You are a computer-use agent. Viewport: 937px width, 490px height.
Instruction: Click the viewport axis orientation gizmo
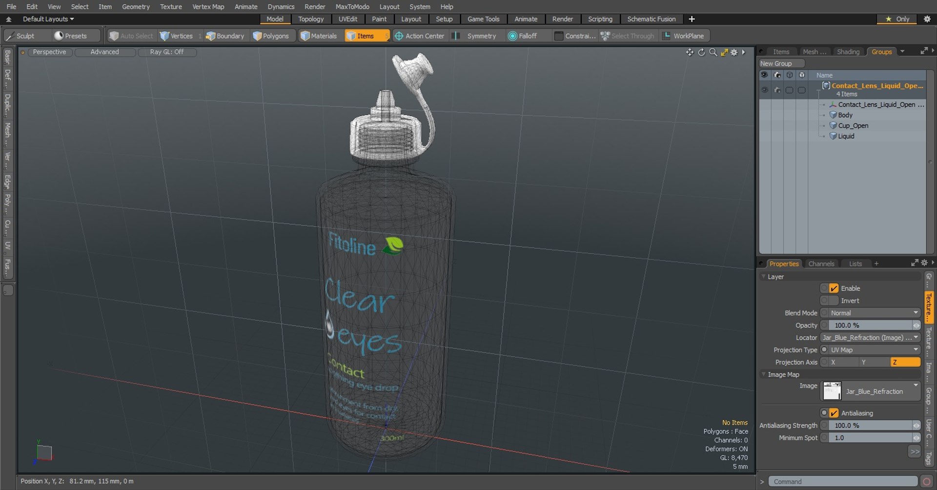pos(43,451)
